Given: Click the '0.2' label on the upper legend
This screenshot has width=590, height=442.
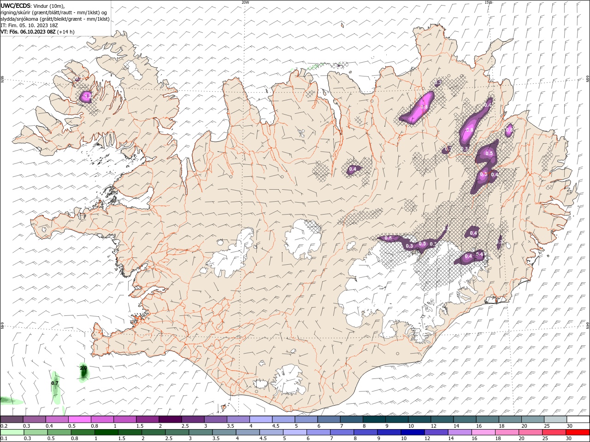Looking at the screenshot, I should coord(4,426).
